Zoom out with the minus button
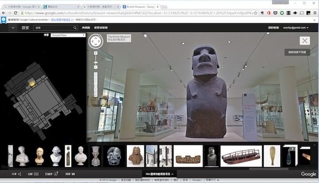 (96, 68)
